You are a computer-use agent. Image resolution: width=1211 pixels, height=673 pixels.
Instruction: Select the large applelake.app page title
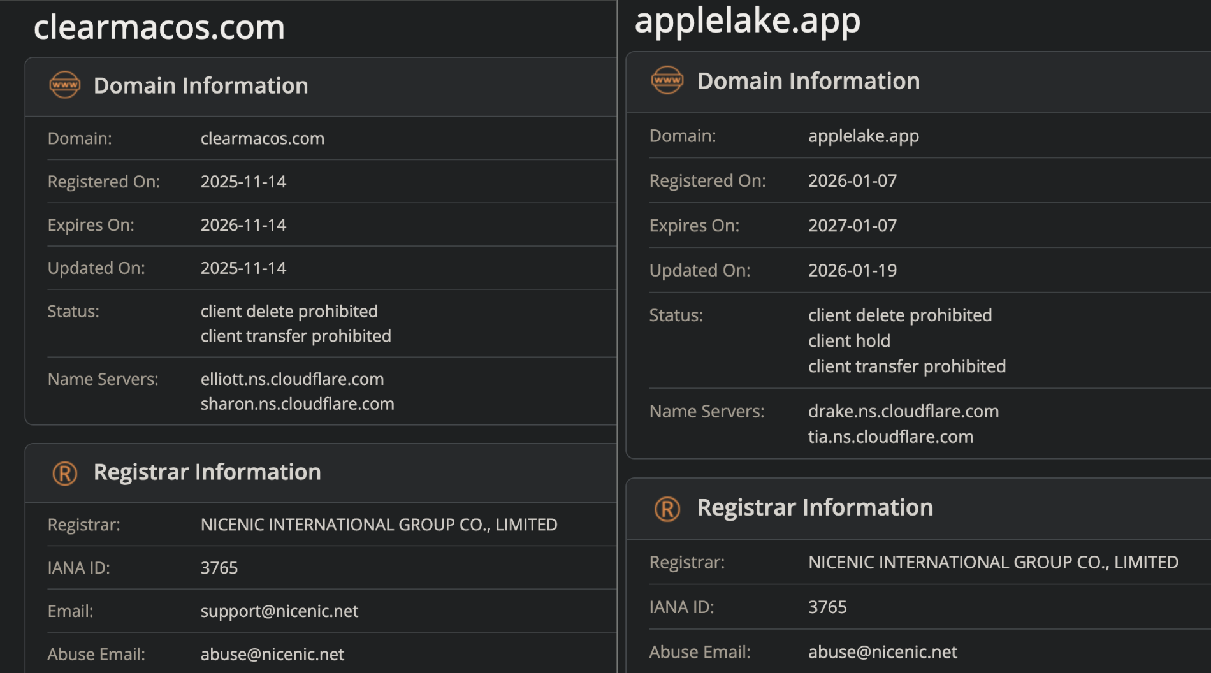(747, 20)
